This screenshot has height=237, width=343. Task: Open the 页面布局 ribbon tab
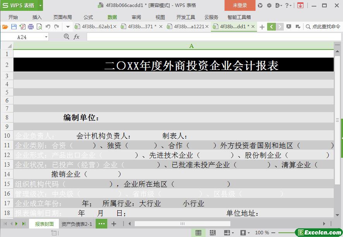[x=63, y=17]
